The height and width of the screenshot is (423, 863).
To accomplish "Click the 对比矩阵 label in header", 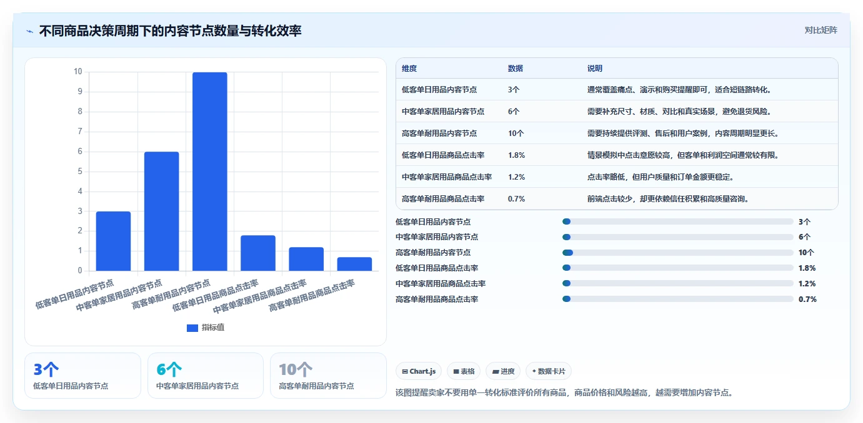I will click(821, 30).
